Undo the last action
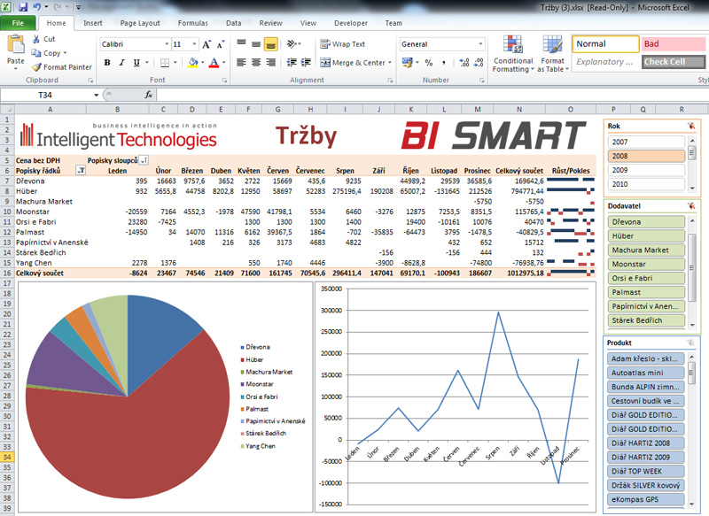Viewport: 709px width, 516px height. [37, 7]
